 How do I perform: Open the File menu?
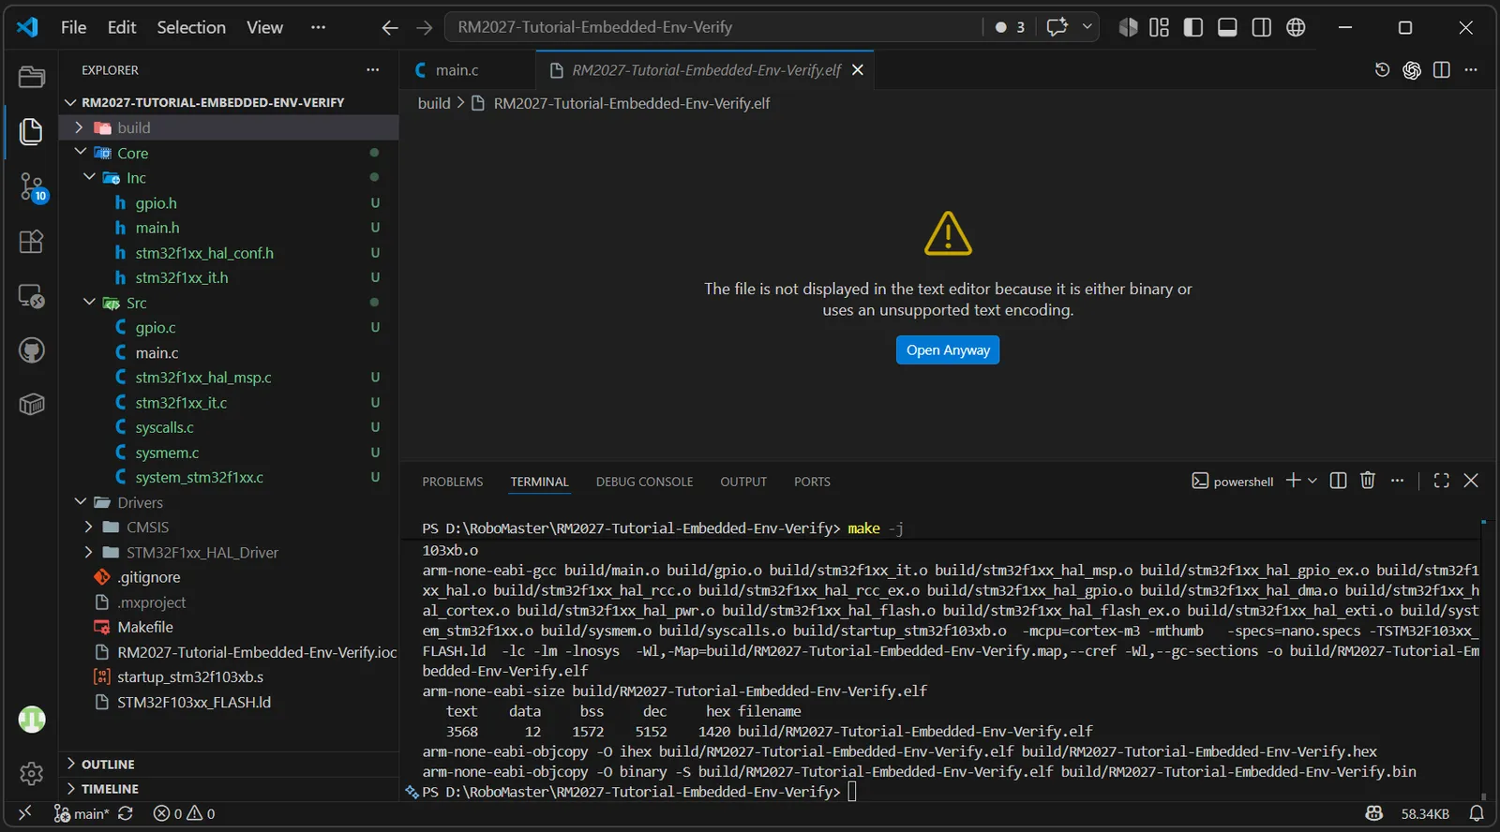pyautogui.click(x=73, y=27)
